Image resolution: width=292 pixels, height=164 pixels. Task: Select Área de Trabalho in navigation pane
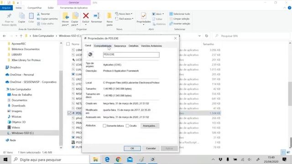[x=21, y=95]
